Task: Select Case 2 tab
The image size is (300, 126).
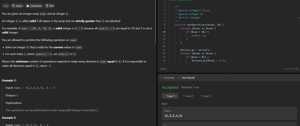Action: click(x=188, y=96)
